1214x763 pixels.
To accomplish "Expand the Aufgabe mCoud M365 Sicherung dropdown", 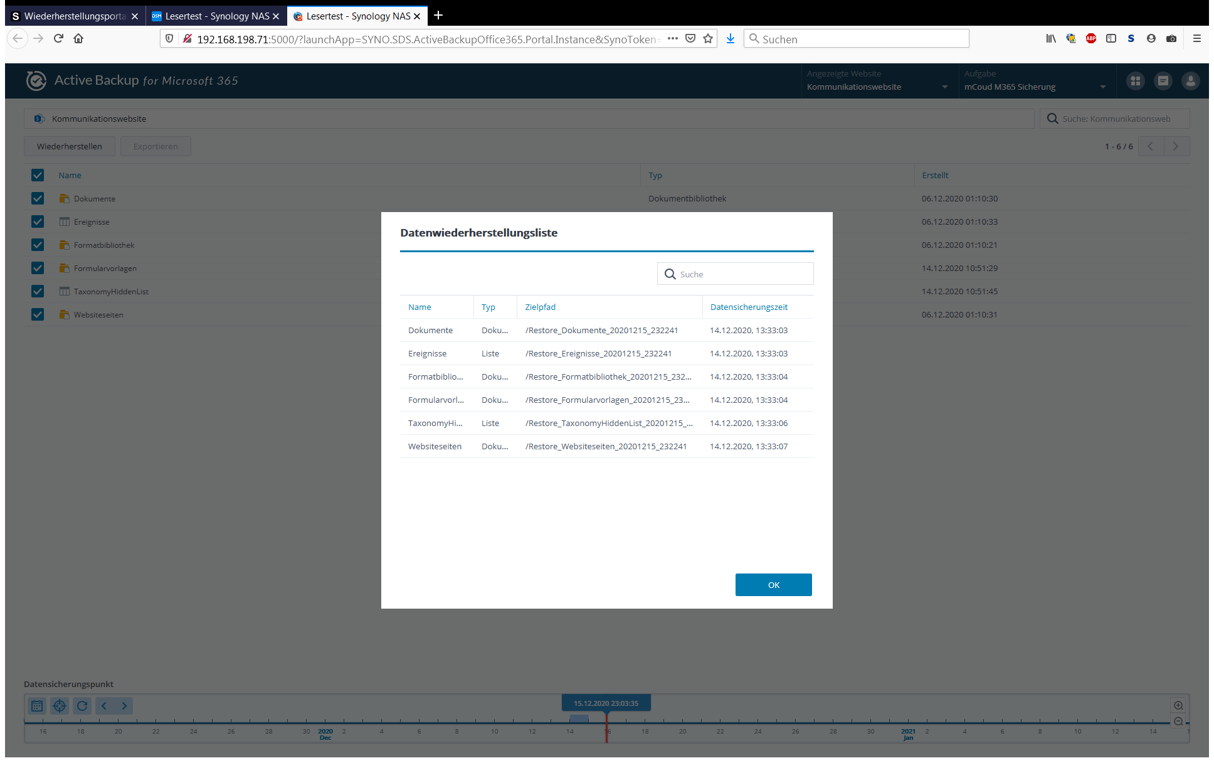I will click(1035, 87).
